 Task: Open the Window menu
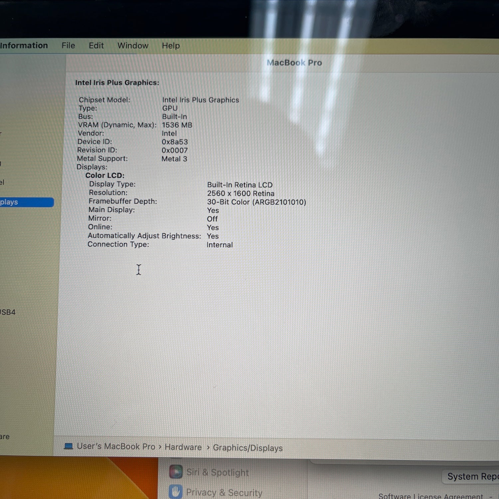click(x=133, y=46)
